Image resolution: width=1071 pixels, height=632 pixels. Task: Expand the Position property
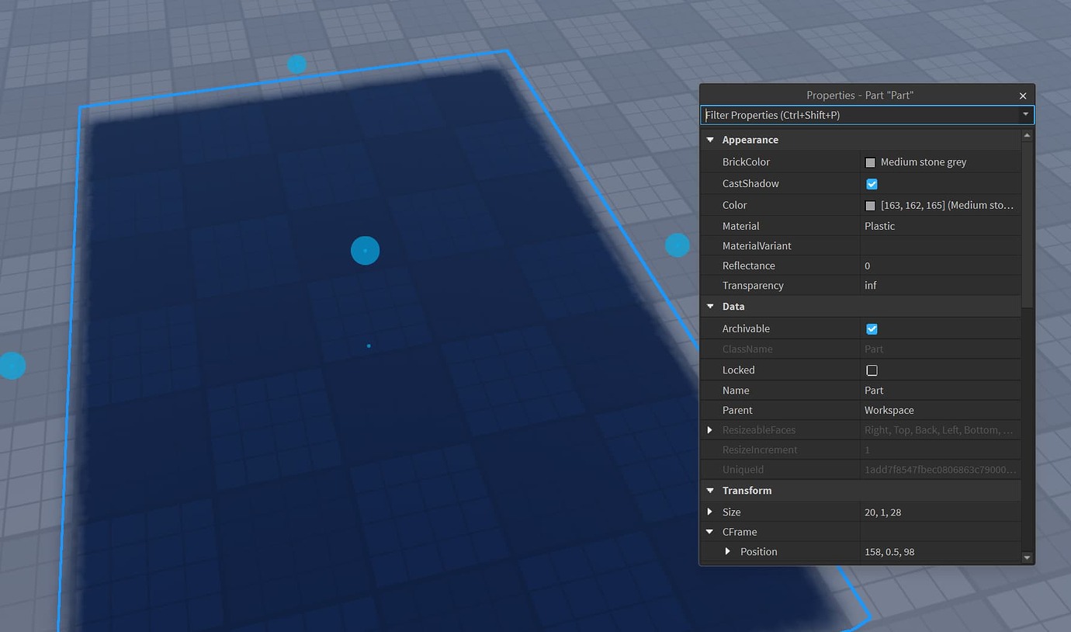727,551
